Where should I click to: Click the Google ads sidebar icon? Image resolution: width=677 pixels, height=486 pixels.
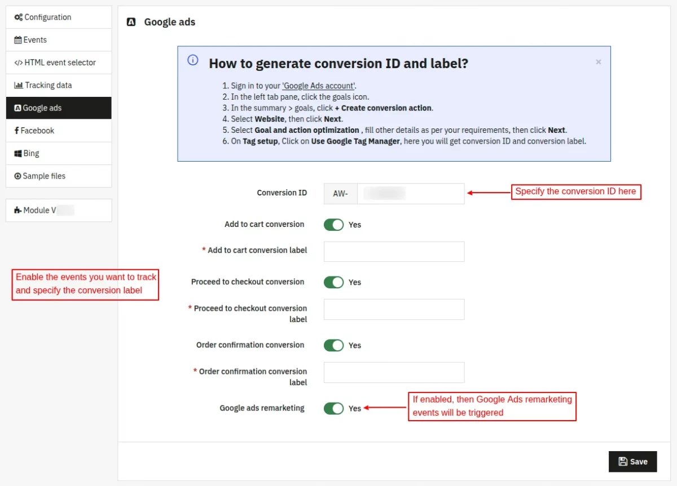[x=17, y=108]
